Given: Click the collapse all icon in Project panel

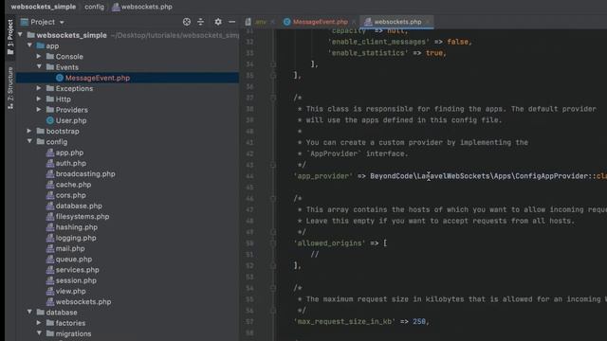Looking at the screenshot, I should [x=200, y=22].
